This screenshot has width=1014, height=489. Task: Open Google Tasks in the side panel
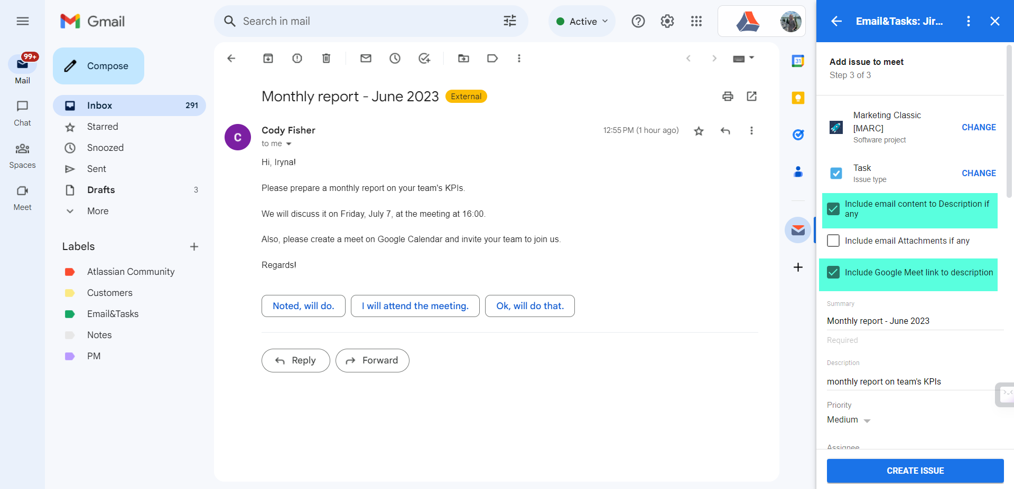coord(798,135)
